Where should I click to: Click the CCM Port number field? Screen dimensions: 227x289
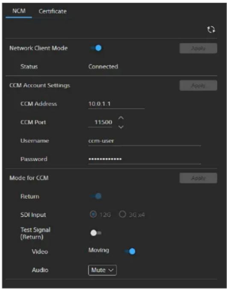tap(100, 122)
